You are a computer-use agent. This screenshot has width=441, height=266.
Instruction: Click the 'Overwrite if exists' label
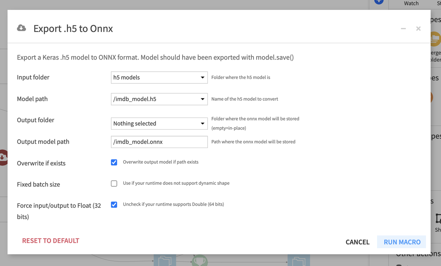coord(41,163)
